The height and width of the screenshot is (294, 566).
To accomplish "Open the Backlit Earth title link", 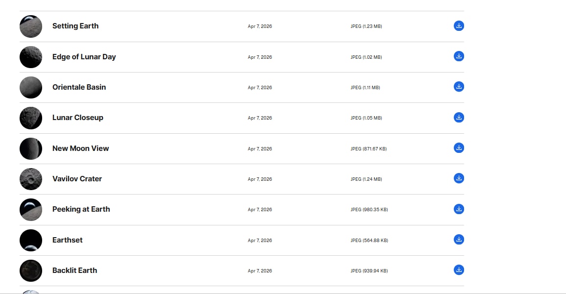I will [74, 270].
